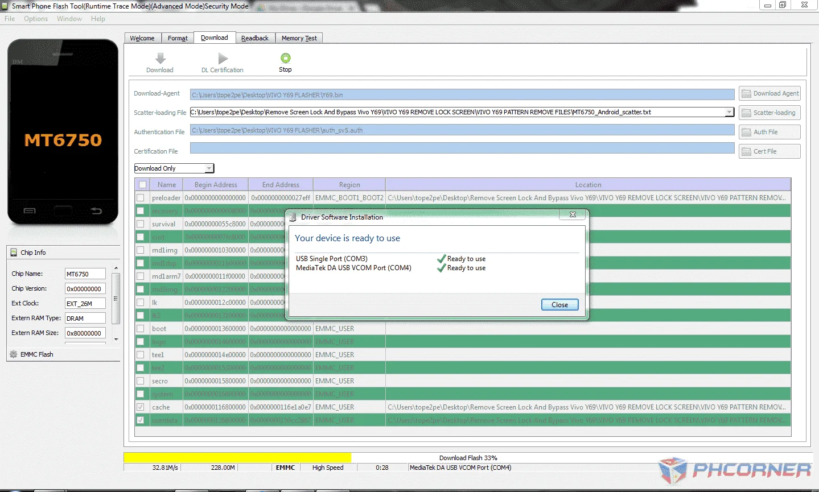819x492 pixels.
Task: Click the EMMC status bar entry
Action: click(285, 468)
